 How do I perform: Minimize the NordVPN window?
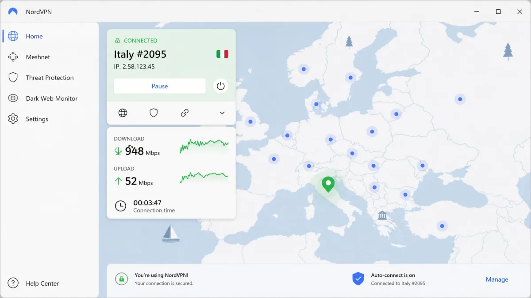tap(477, 11)
